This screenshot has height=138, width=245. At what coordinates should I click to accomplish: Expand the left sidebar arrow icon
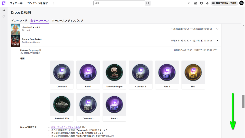coord(4,10)
